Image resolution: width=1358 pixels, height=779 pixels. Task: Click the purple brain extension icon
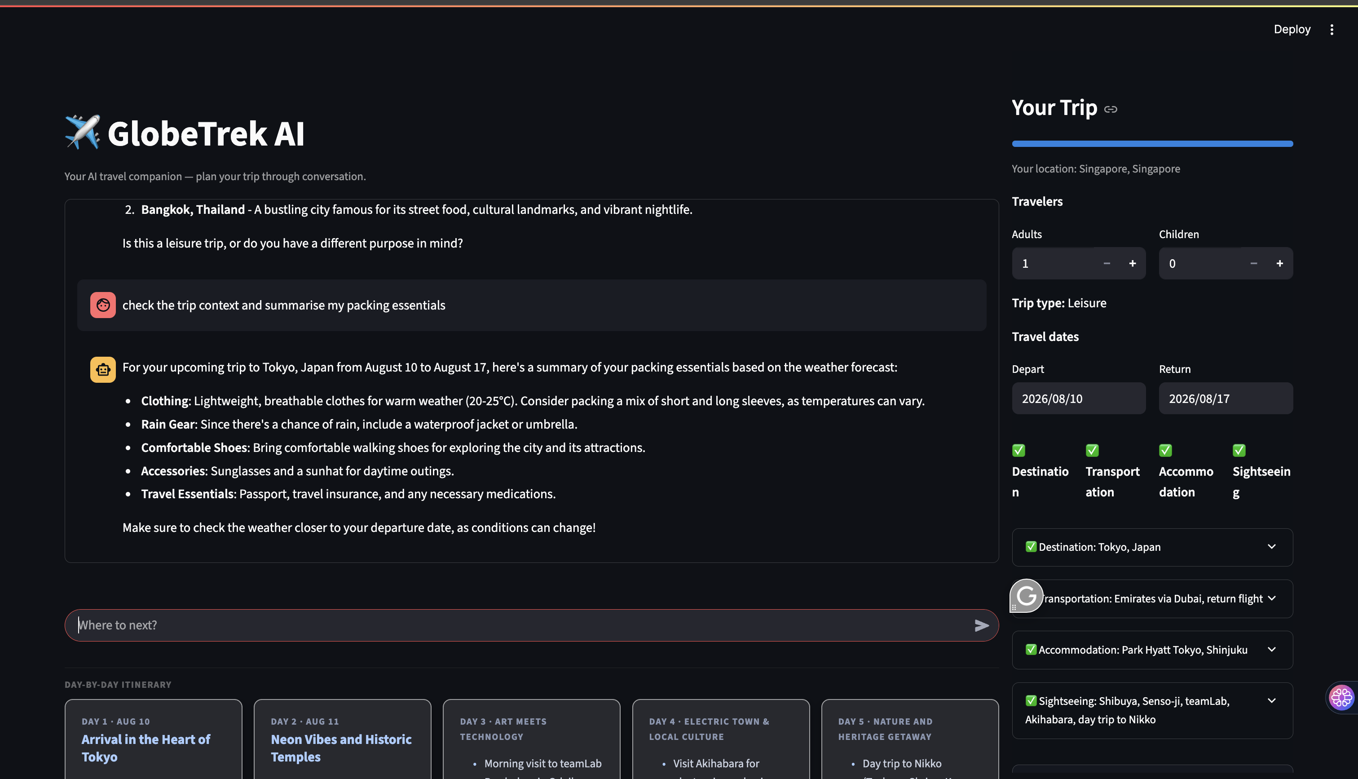(1341, 697)
